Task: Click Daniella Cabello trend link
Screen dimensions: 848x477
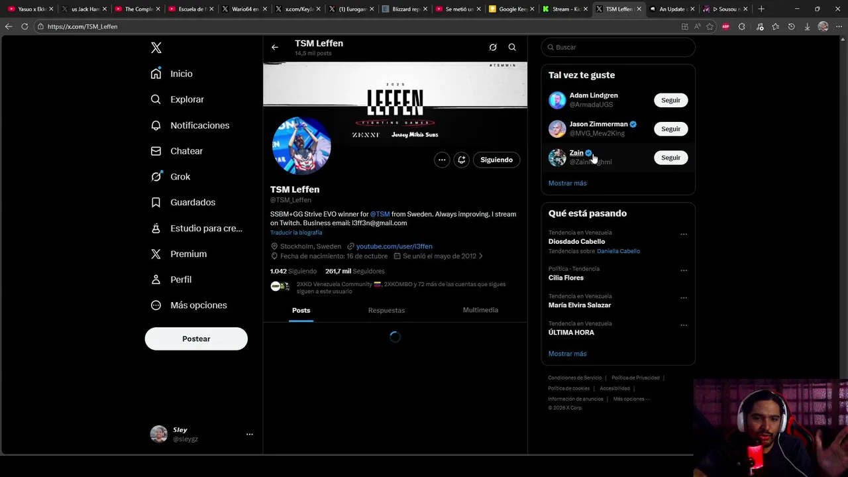Action: 618,251
